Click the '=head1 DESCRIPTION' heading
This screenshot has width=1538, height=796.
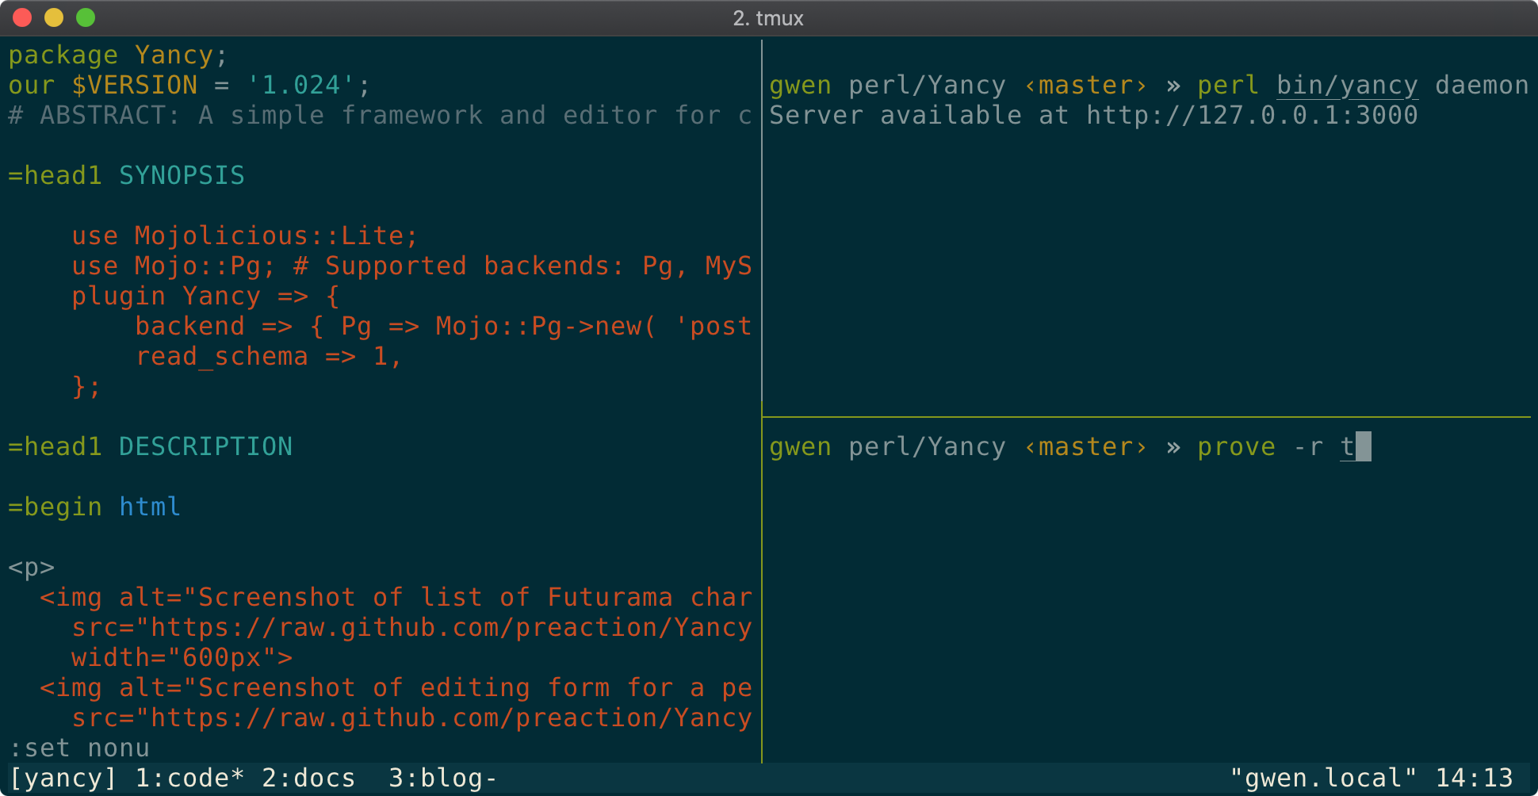(x=150, y=446)
